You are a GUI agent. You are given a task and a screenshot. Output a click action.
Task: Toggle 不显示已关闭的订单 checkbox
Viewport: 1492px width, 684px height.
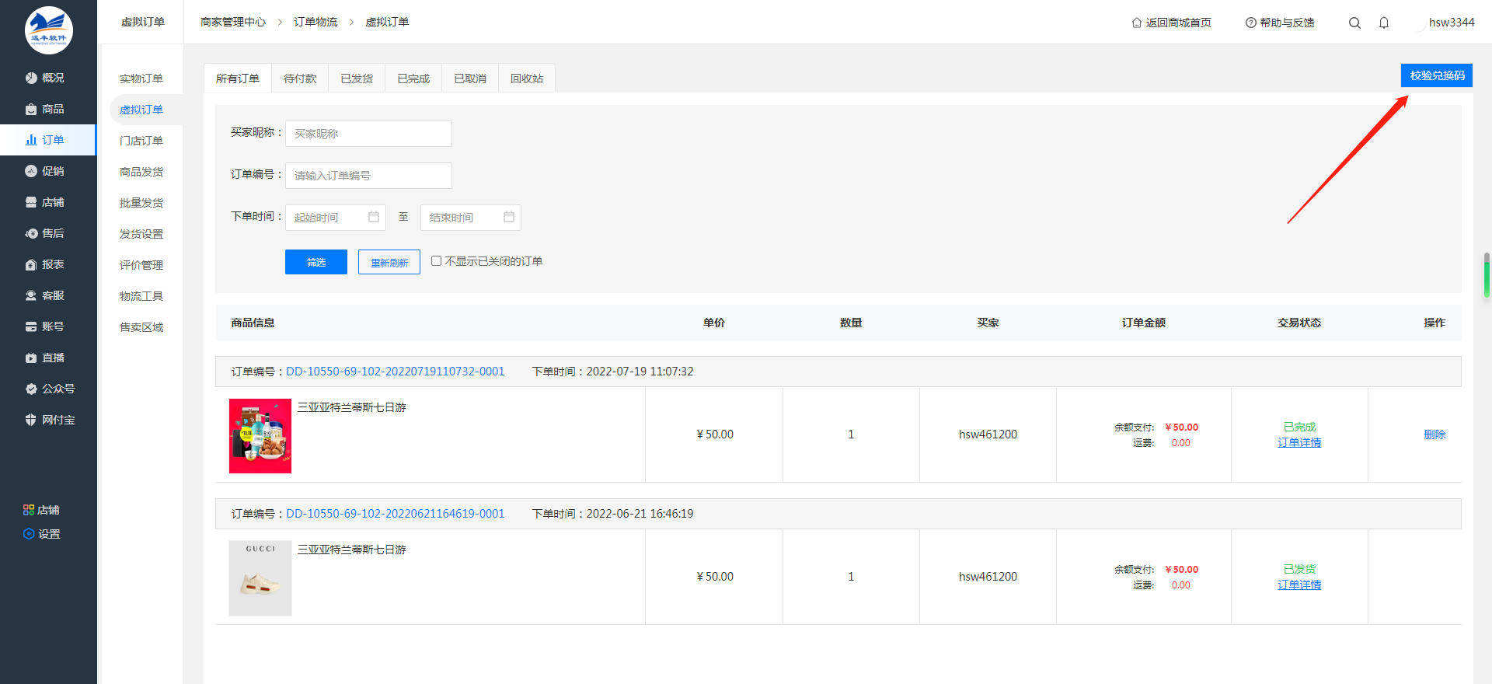pos(437,261)
